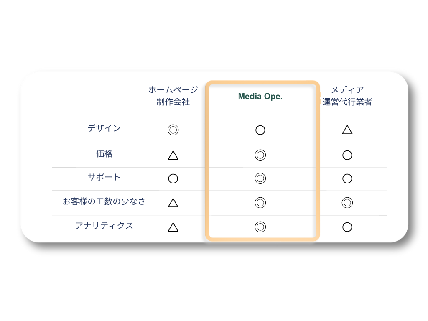428x321 pixels.
Task: Click the double circle for デザイン under ホームページ制作会社
Action: point(173,130)
